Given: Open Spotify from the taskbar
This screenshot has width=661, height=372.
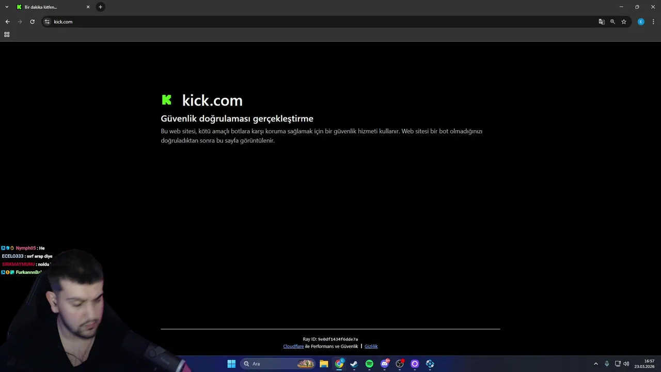Looking at the screenshot, I should 369,364.
